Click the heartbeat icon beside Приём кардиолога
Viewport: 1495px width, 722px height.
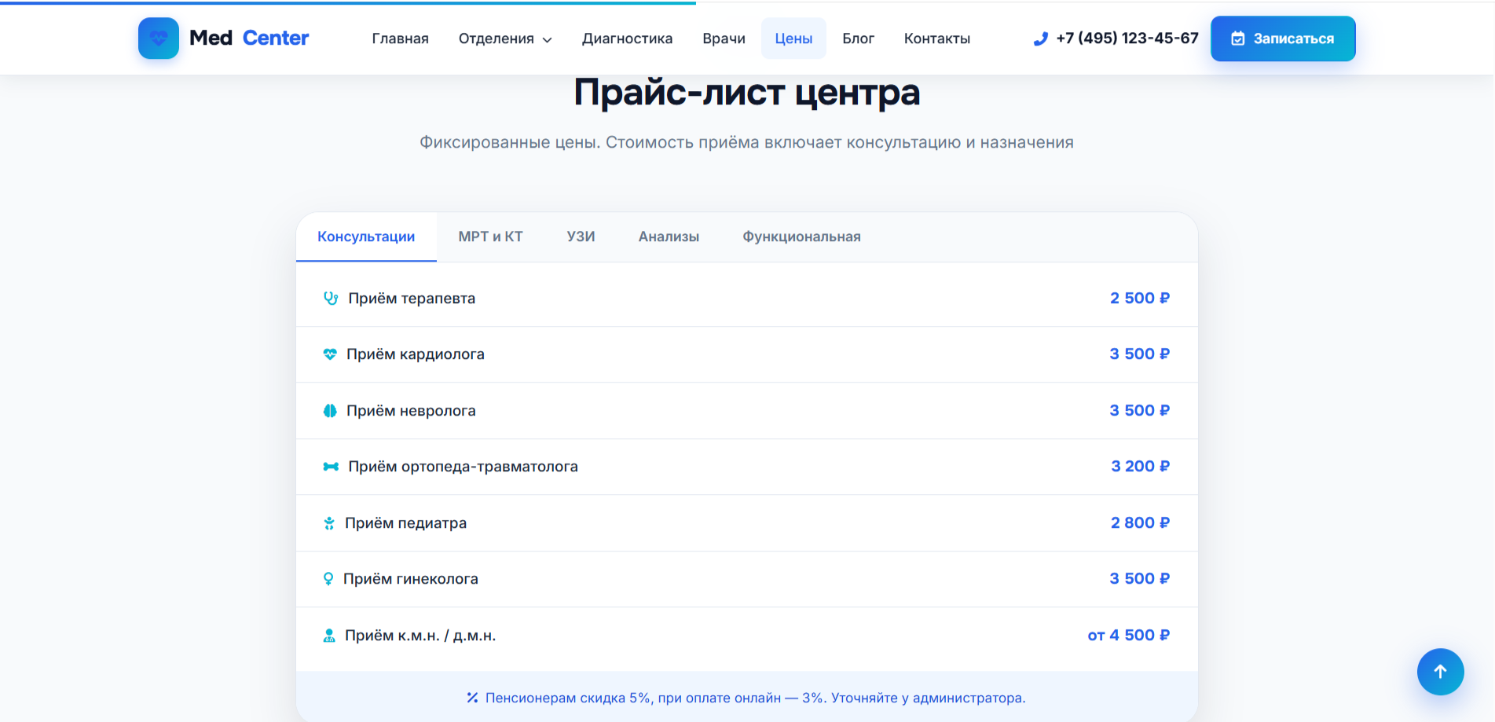(330, 354)
